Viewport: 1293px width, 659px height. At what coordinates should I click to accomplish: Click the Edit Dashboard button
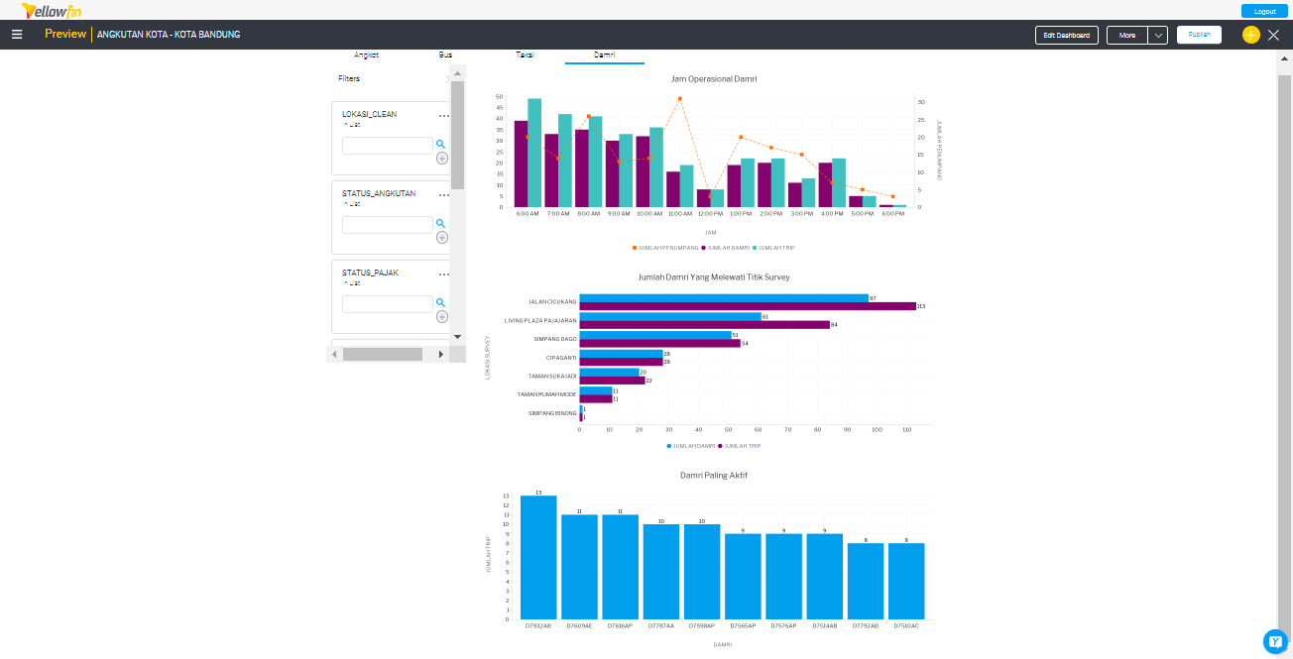pos(1067,35)
